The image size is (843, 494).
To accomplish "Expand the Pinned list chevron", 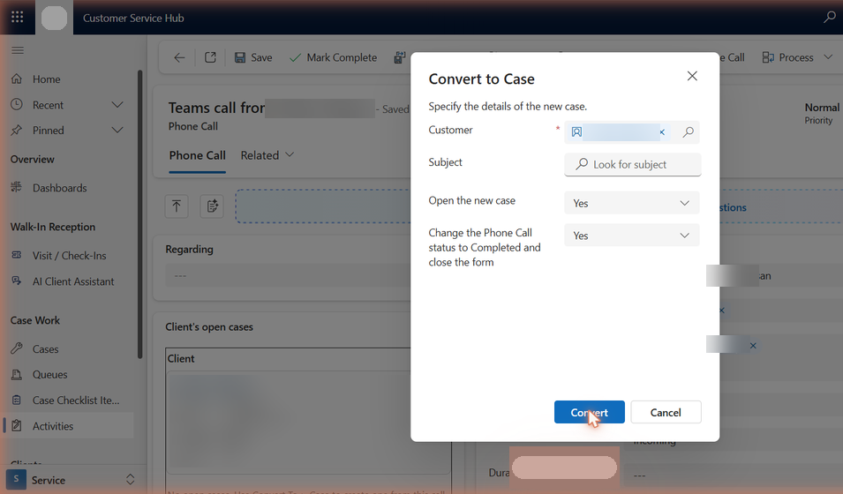I will (x=117, y=130).
